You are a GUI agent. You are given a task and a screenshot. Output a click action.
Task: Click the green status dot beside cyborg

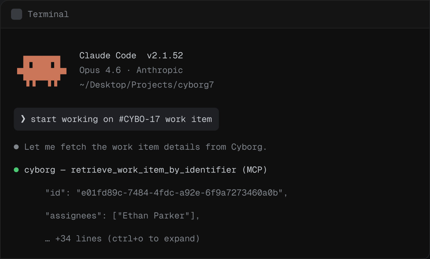(16, 170)
